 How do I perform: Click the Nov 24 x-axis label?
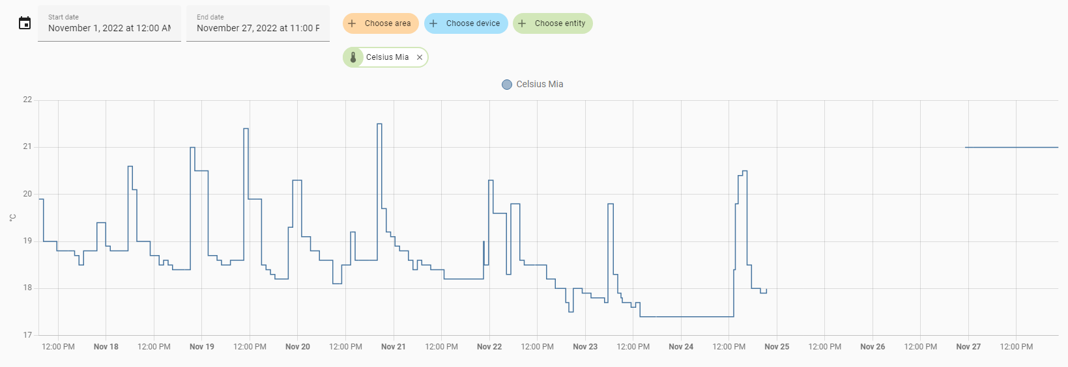click(681, 347)
